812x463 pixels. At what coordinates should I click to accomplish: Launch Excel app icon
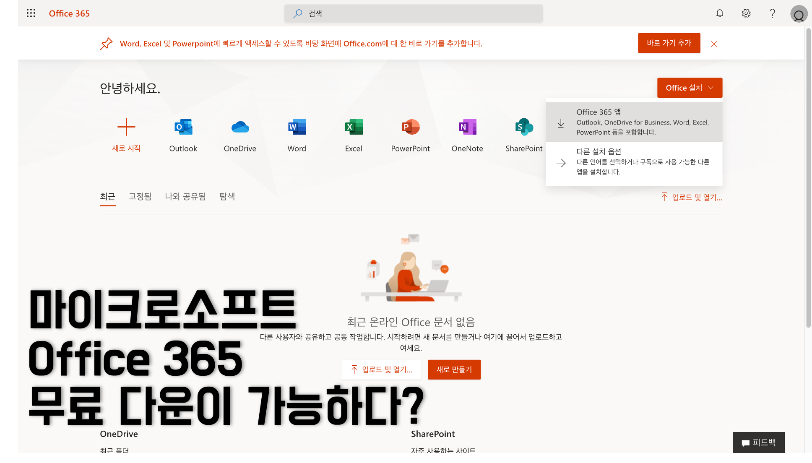(x=354, y=127)
